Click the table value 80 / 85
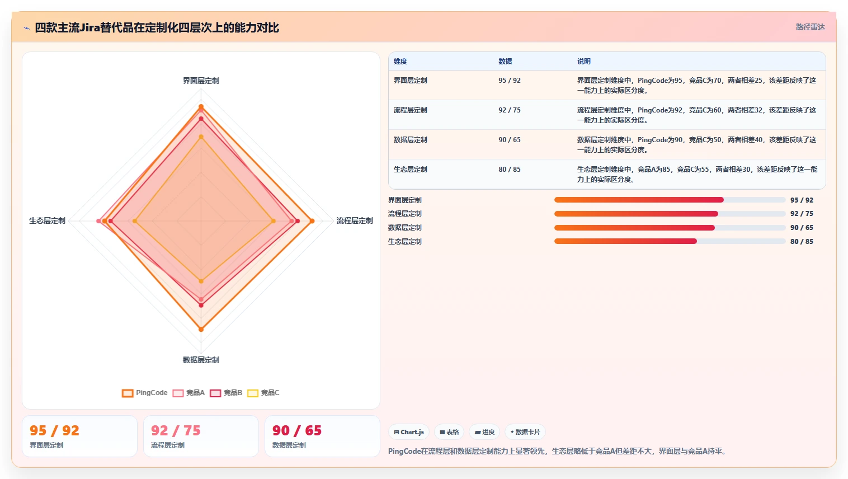Image resolution: width=848 pixels, height=479 pixels. point(510,170)
